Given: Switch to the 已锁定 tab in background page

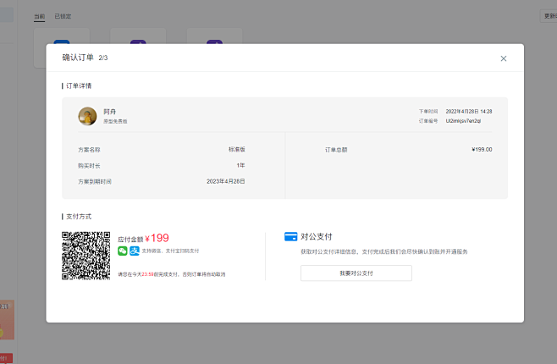Looking at the screenshot, I should click(63, 16).
